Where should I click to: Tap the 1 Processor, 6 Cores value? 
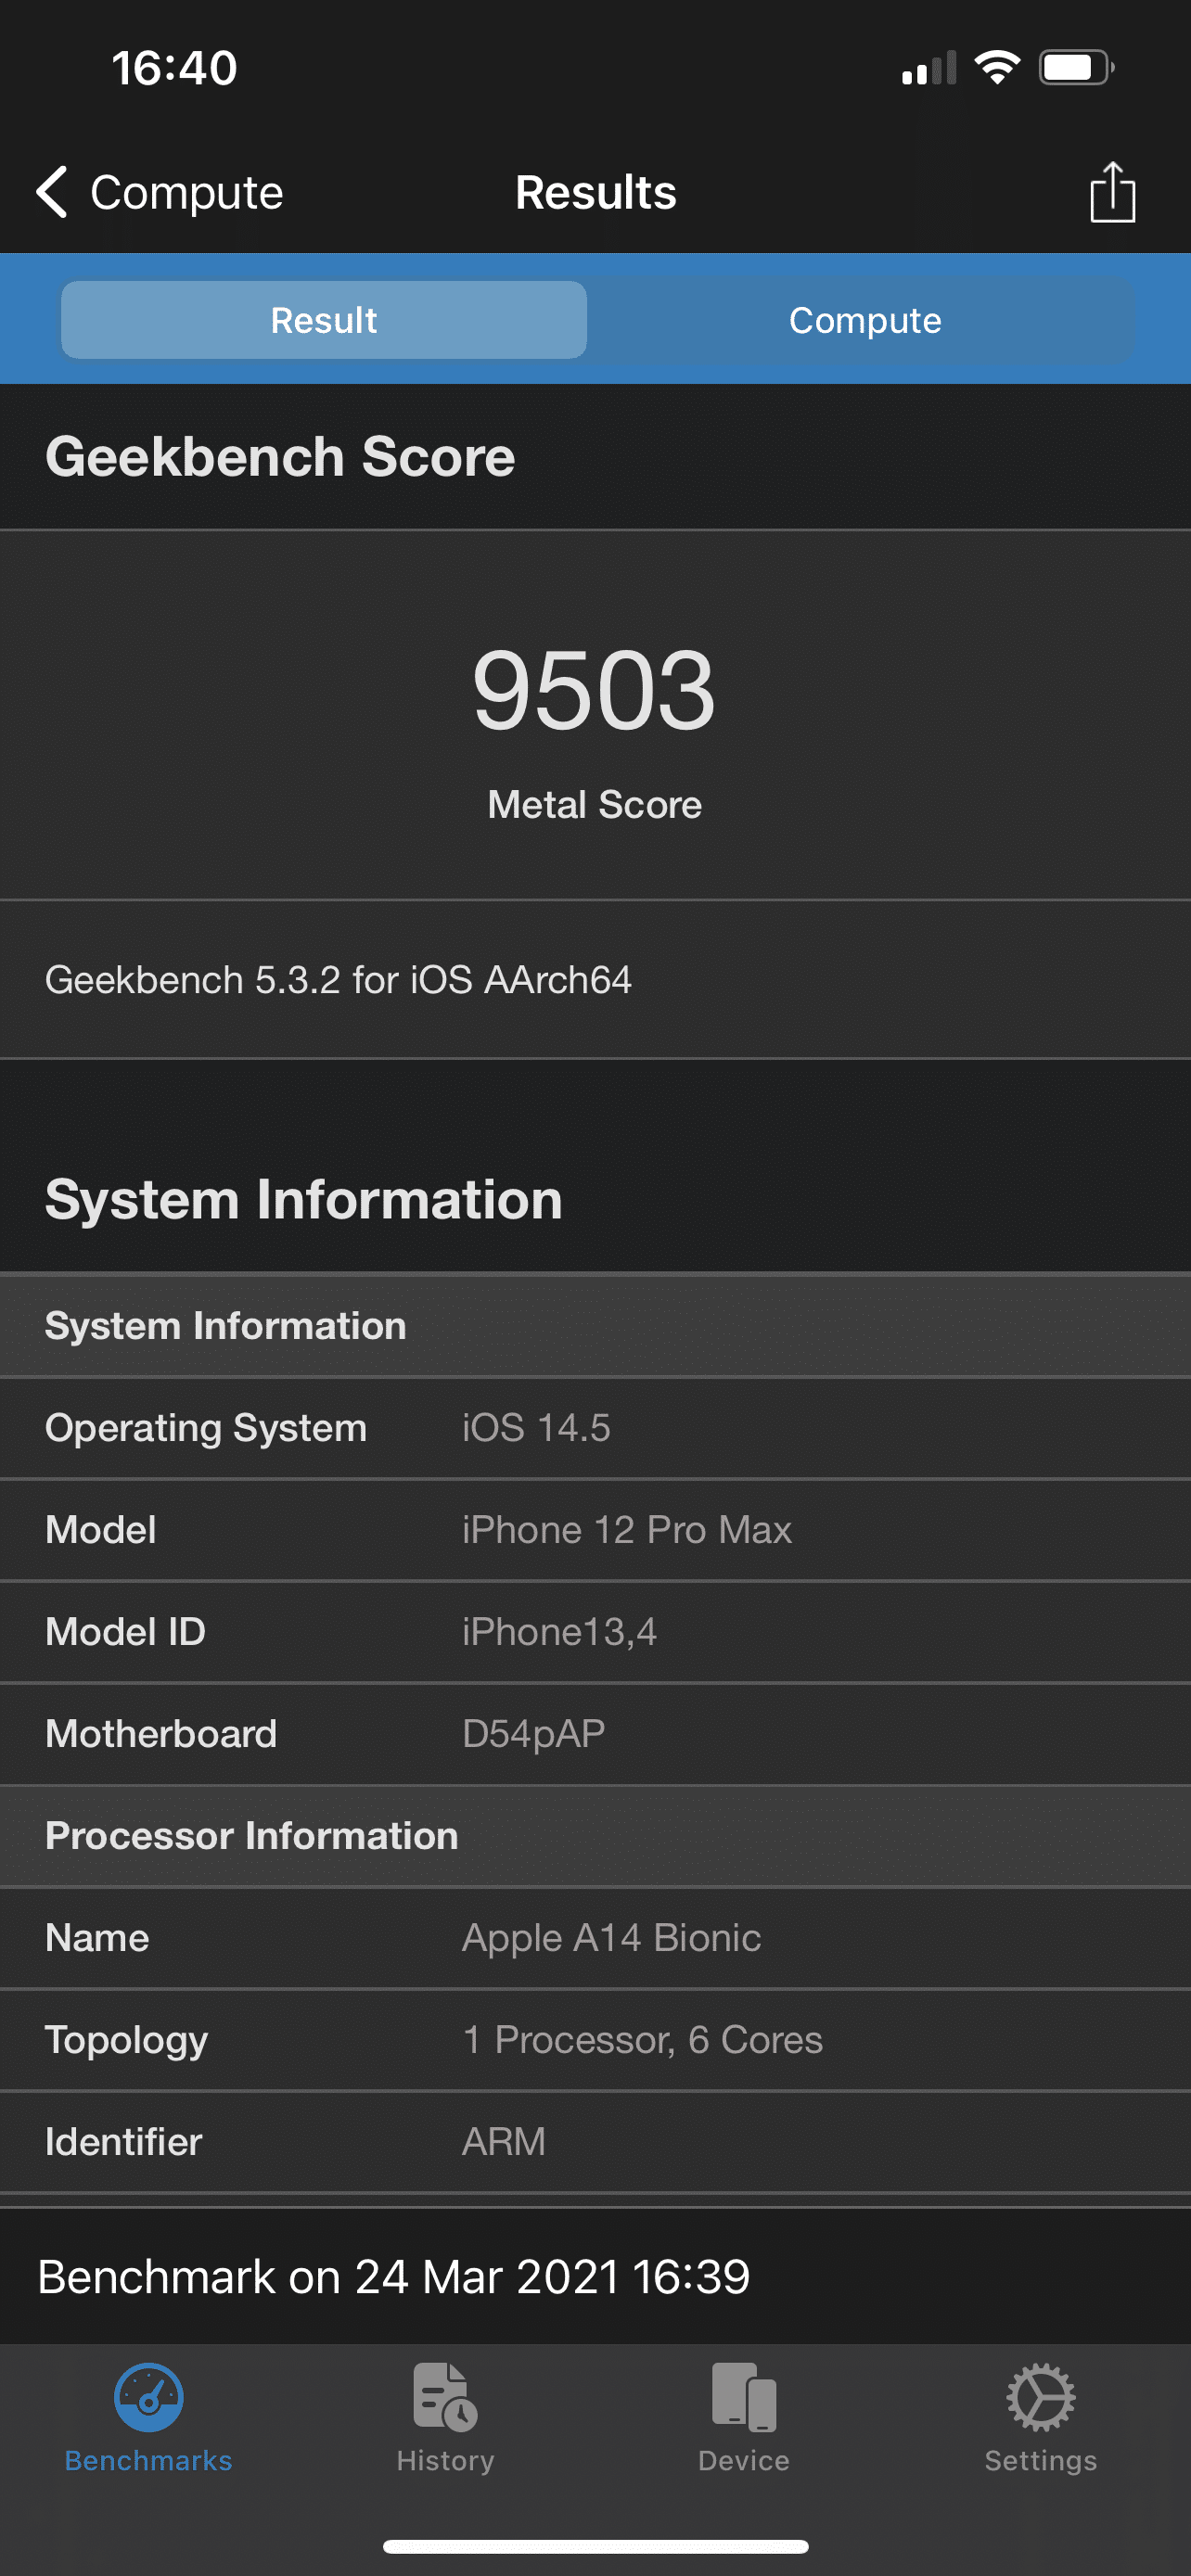click(642, 2040)
